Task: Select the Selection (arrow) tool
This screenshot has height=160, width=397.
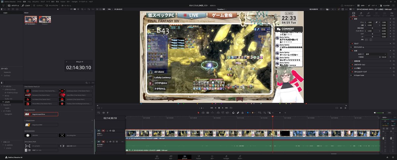Action: click(198, 113)
